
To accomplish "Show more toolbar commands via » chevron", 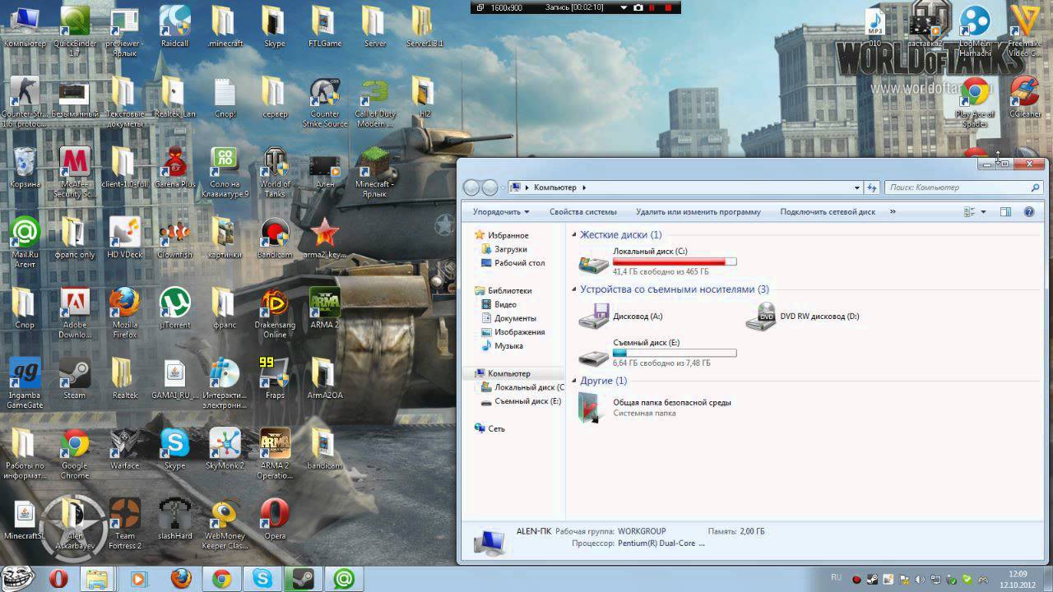I will pos(893,212).
